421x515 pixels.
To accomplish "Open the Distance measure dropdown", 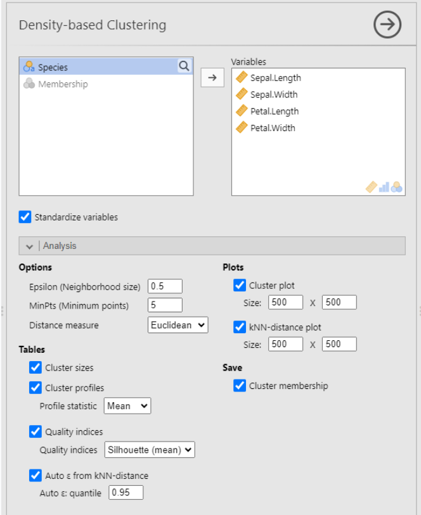I will (178, 326).
